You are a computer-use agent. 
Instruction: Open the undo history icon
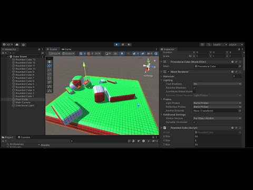point(202,45)
